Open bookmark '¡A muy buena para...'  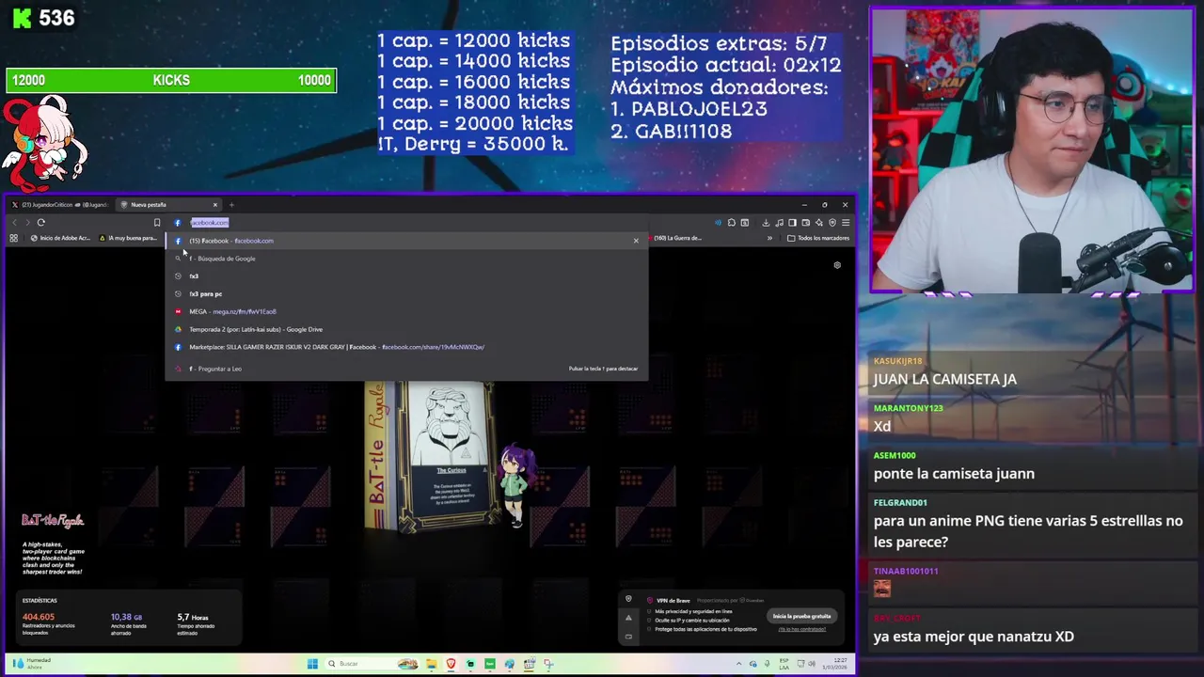[x=127, y=238]
